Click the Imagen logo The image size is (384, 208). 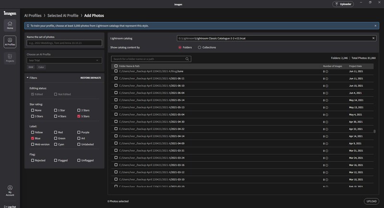(x=10, y=13)
